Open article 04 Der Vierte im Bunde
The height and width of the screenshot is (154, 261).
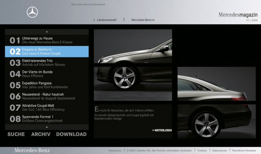47,74
